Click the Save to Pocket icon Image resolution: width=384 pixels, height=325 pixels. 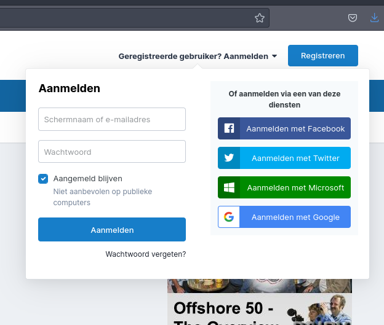[x=353, y=18]
